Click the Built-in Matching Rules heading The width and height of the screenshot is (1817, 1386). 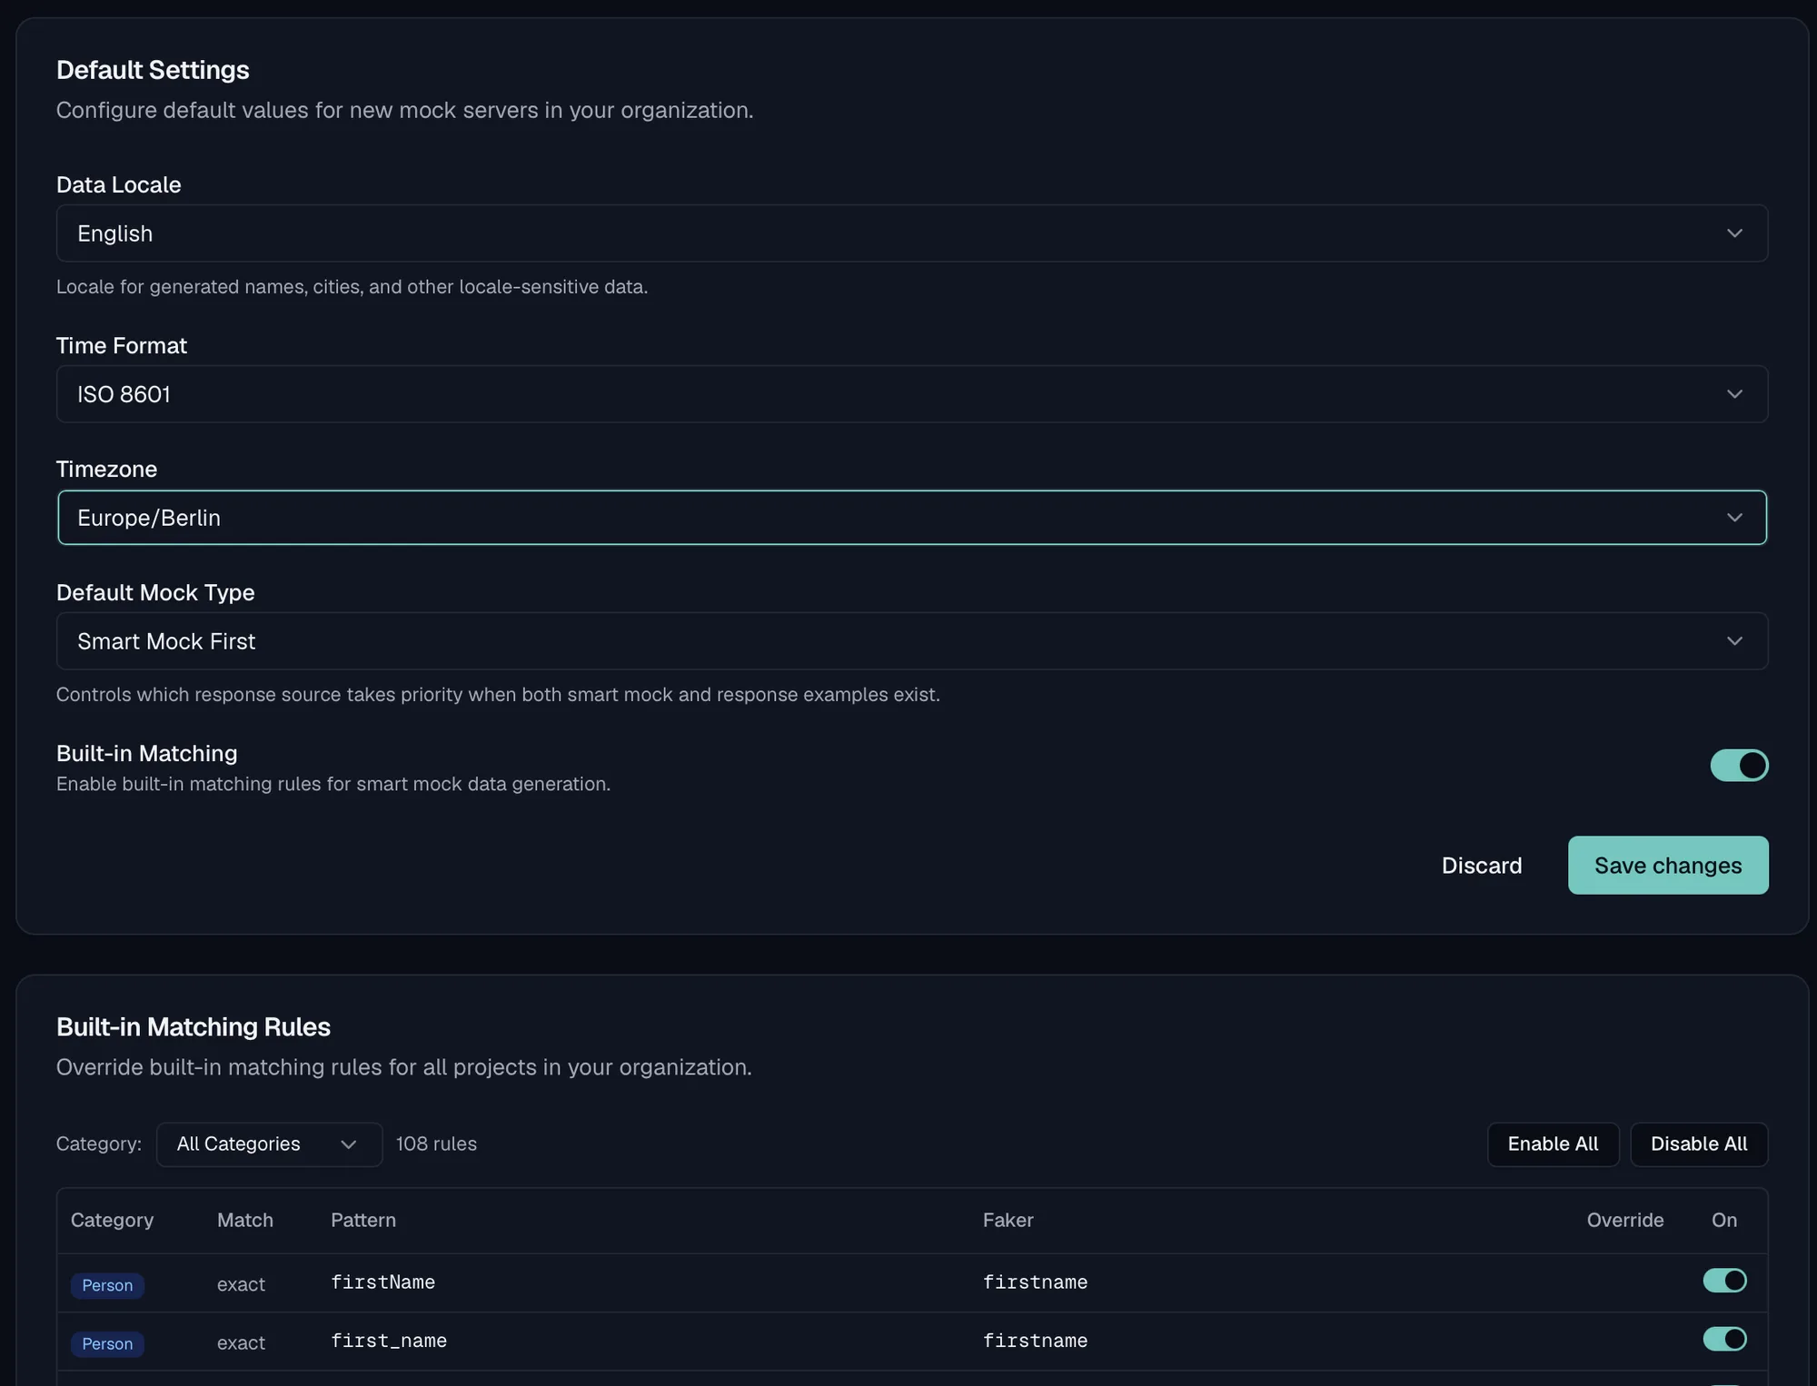[194, 1027]
